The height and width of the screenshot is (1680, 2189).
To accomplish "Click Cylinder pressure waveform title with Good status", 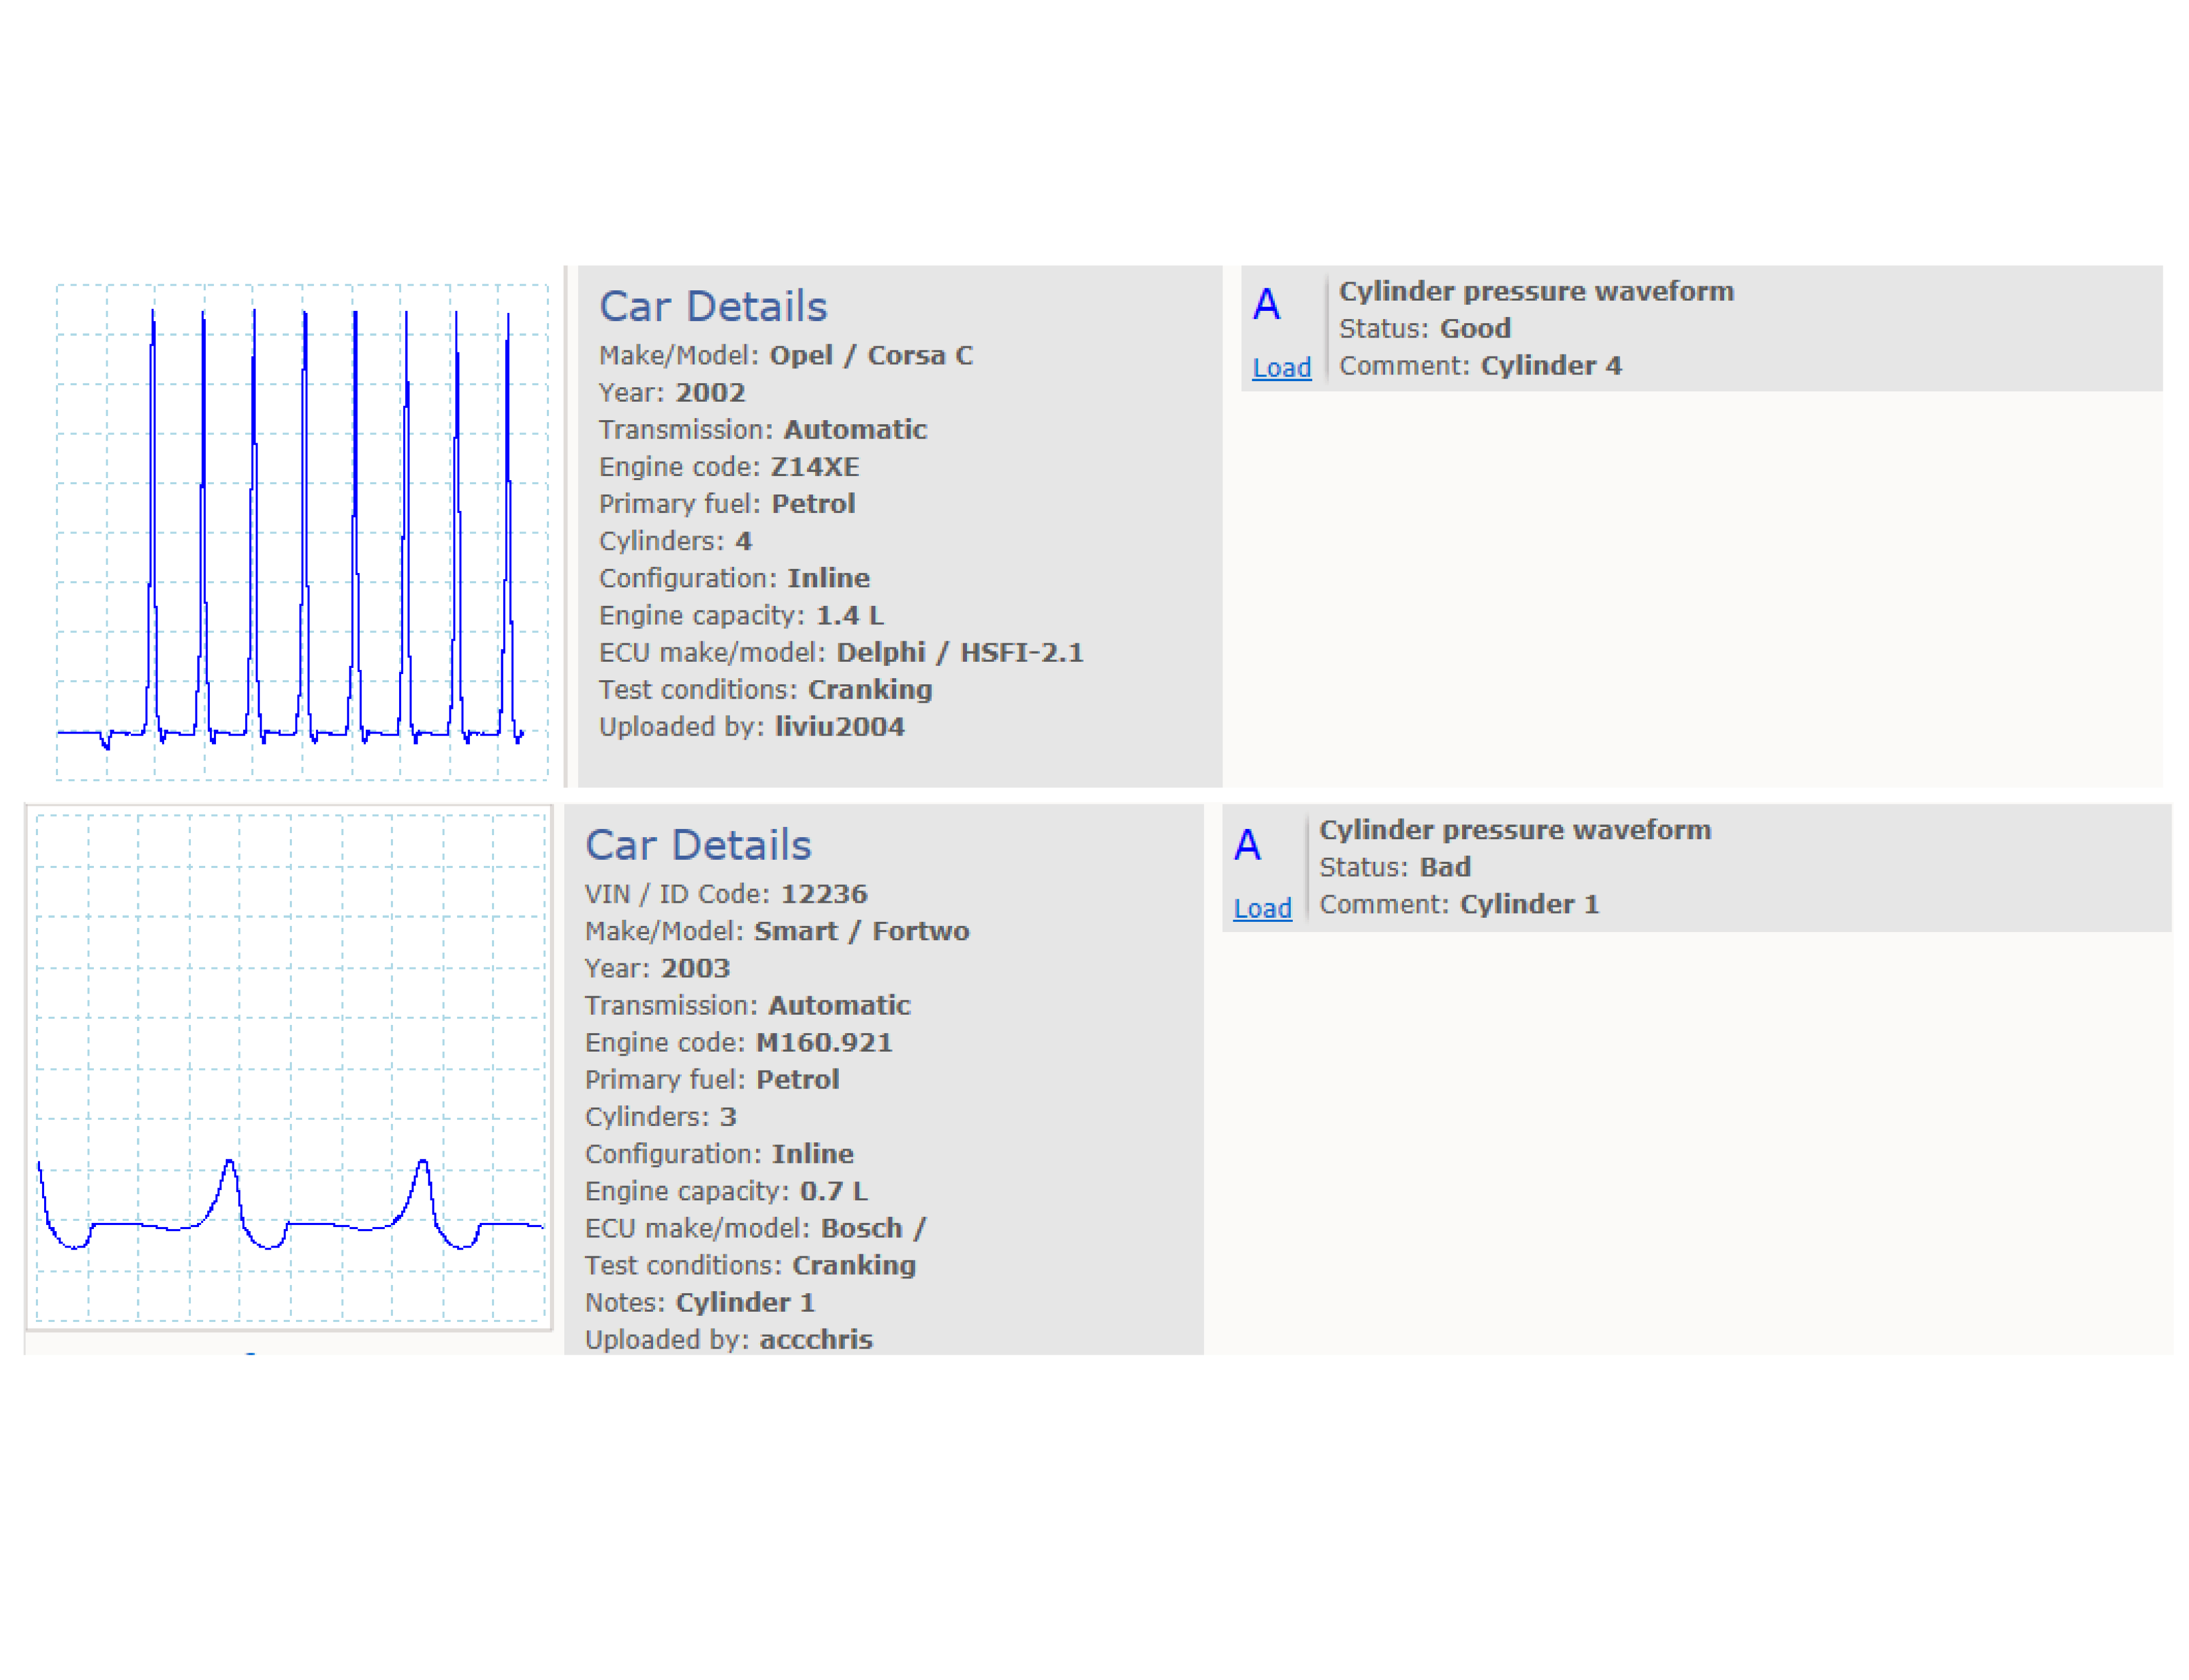I will pyautogui.click(x=1536, y=292).
